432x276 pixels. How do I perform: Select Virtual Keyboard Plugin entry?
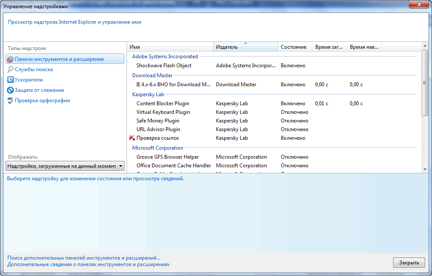163,112
